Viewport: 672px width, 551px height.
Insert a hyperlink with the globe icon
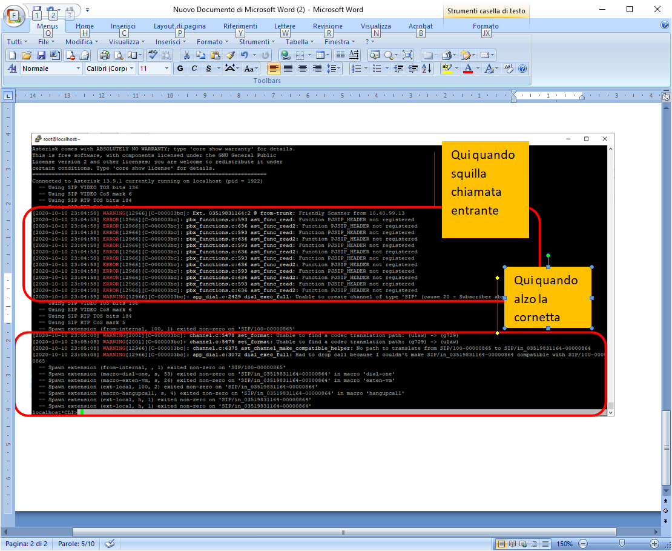tap(285, 55)
